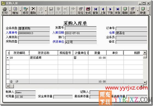Click the 备注 input field
The height and width of the screenshot is (106, 153).
(x=131, y=42)
